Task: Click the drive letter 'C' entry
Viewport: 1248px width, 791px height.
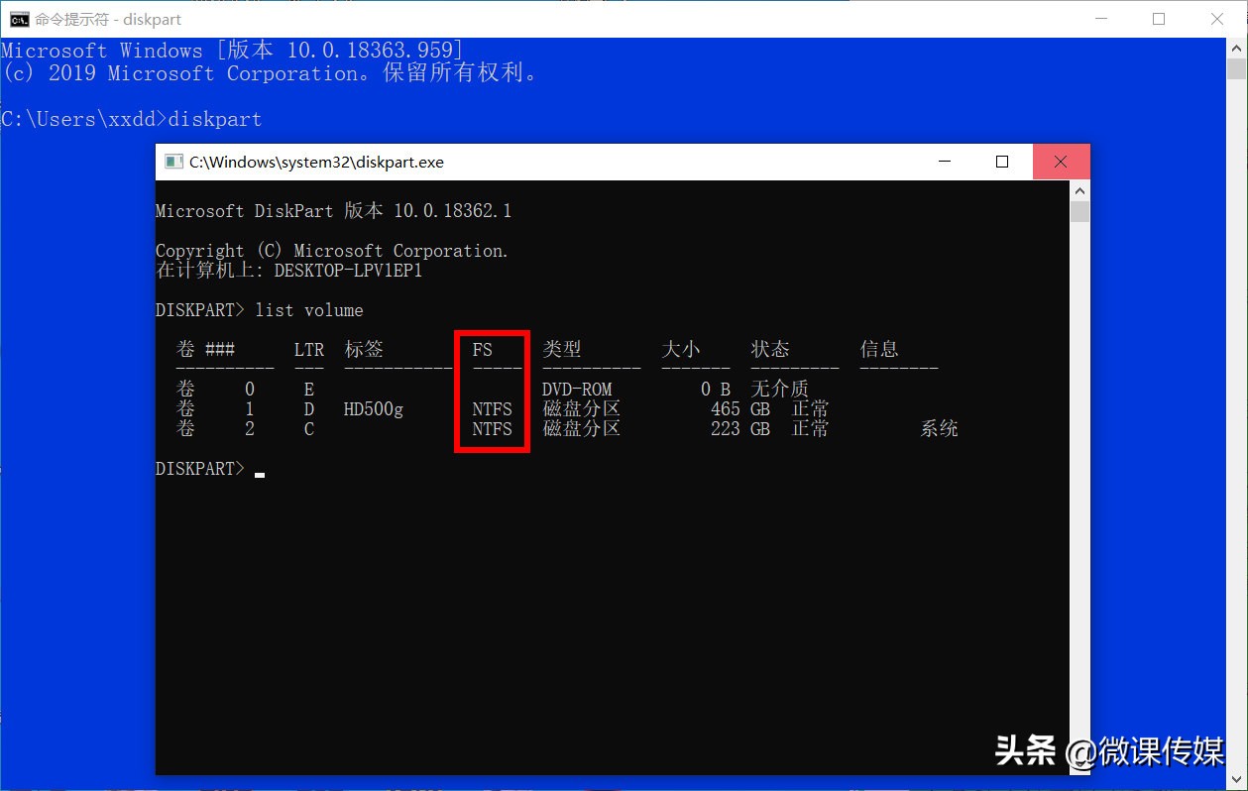Action: coord(309,429)
